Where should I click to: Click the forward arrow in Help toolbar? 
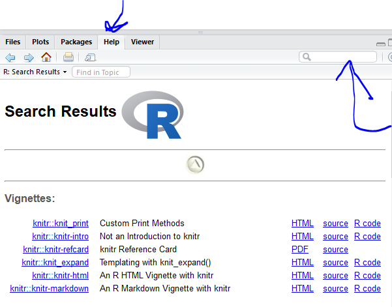[x=28, y=57]
